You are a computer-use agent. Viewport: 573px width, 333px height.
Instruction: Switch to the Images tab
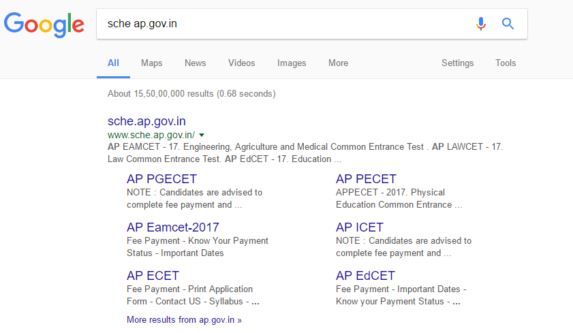[x=292, y=63]
